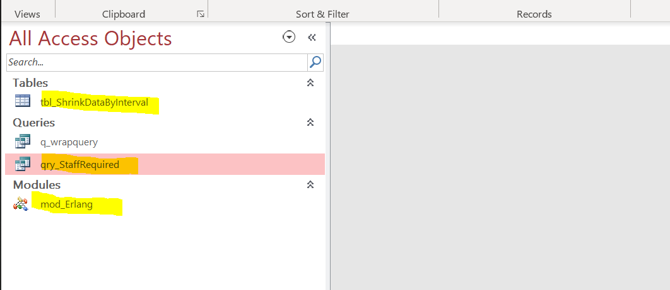
Task: Select the q_wrapquery query name
Action: 69,142
